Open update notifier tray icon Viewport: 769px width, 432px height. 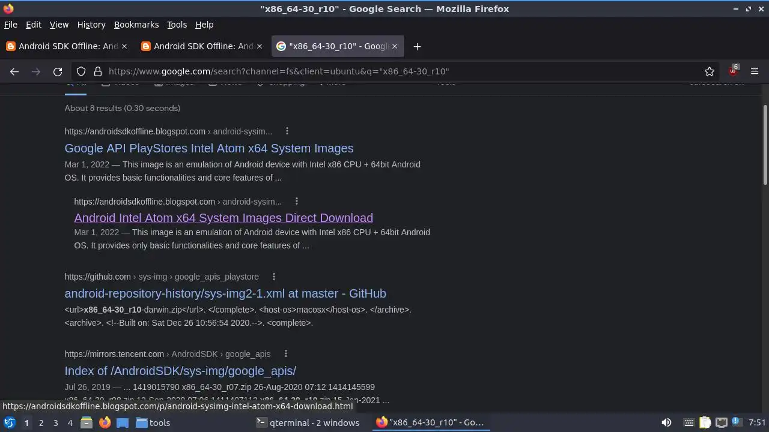[x=737, y=423]
